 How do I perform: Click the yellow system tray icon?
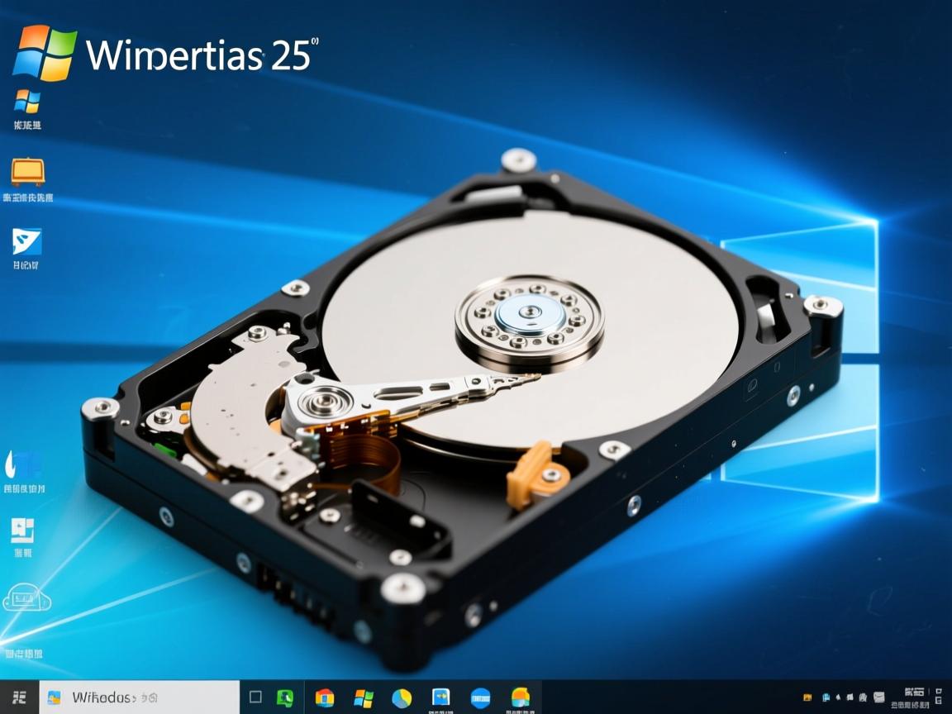click(x=807, y=697)
